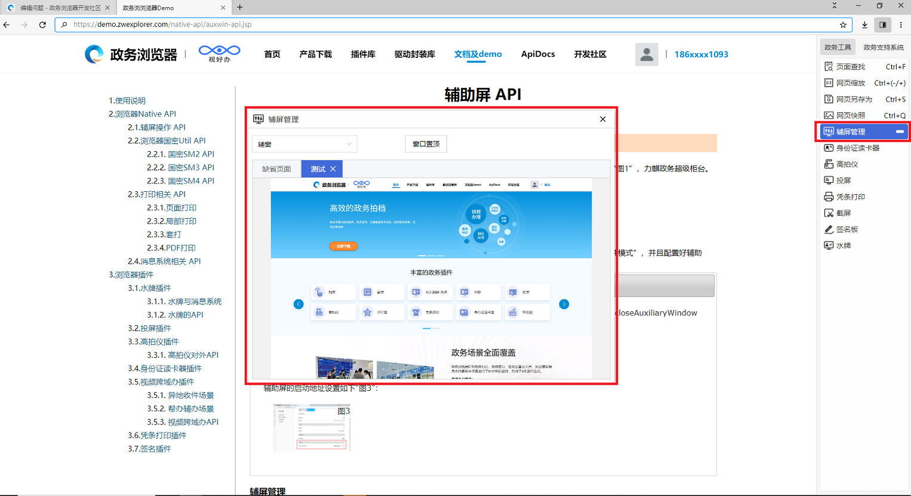This screenshot has width=911, height=496.
Task: Open 3.4.身份证读卡器插件 link
Action: tap(165, 368)
